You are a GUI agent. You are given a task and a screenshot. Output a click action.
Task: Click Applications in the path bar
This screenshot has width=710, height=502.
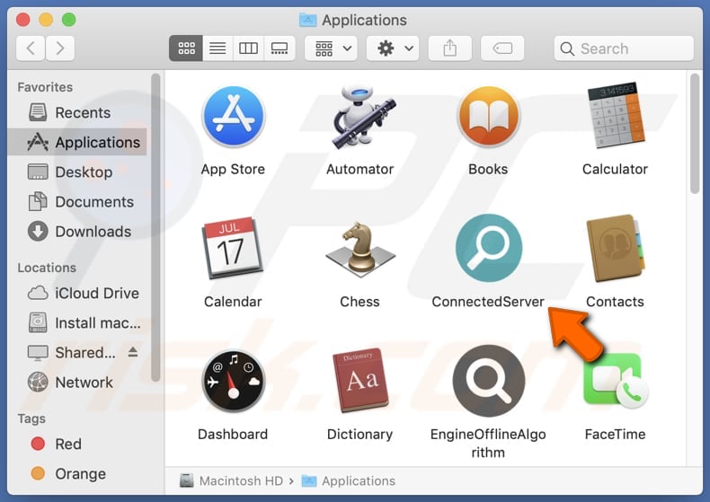pyautogui.click(x=348, y=480)
